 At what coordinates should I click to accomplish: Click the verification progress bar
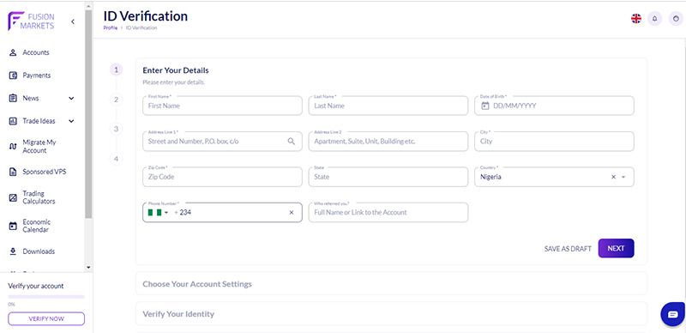point(46,297)
